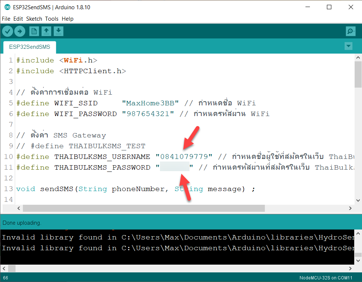Click the "987654321" WiFi password string
Viewport: 362px width, 282px height.
pyautogui.click(x=148, y=114)
